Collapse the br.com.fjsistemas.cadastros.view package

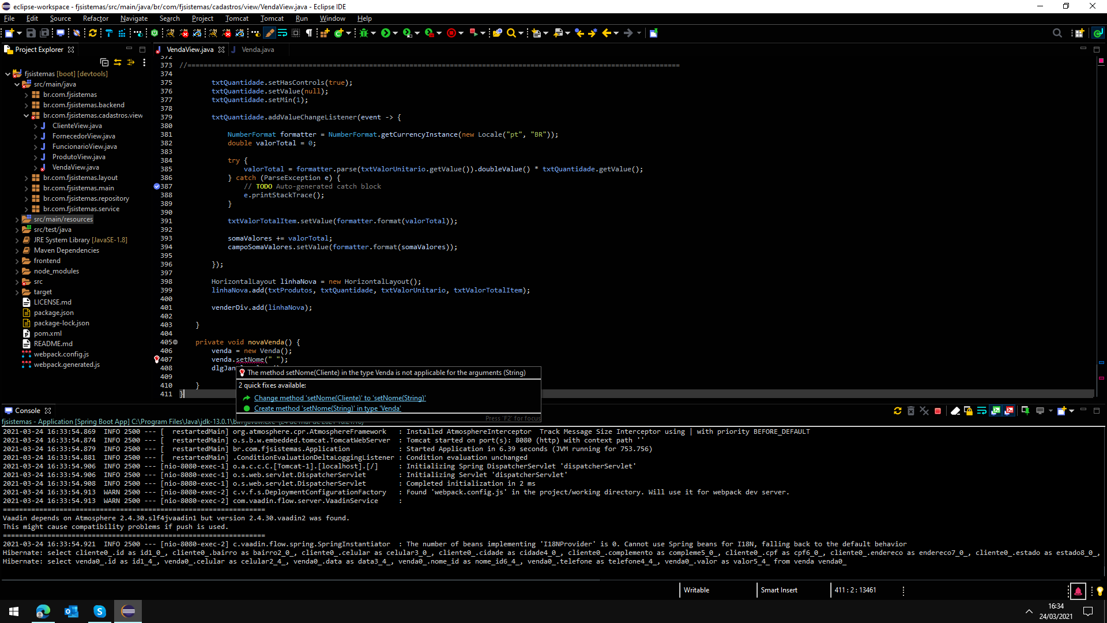click(x=27, y=115)
